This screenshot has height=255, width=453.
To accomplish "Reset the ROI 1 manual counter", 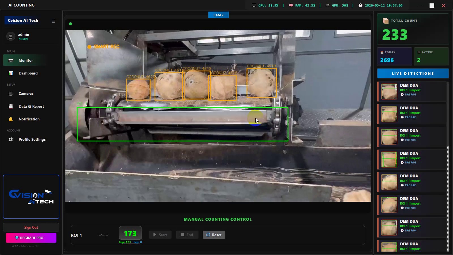I will click(x=214, y=235).
